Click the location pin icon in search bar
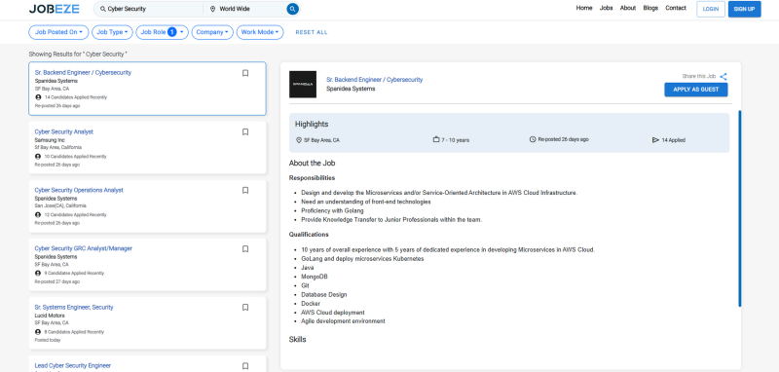This screenshot has width=779, height=372. [212, 9]
